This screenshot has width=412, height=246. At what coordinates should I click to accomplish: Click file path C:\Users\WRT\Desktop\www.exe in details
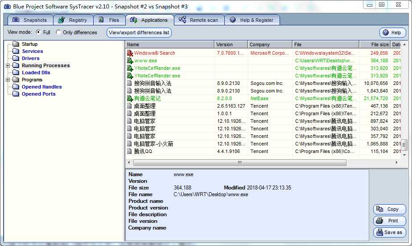(x=211, y=194)
